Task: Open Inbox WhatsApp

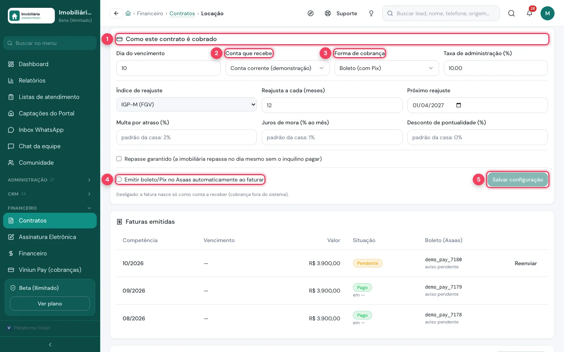Action: pyautogui.click(x=50, y=130)
